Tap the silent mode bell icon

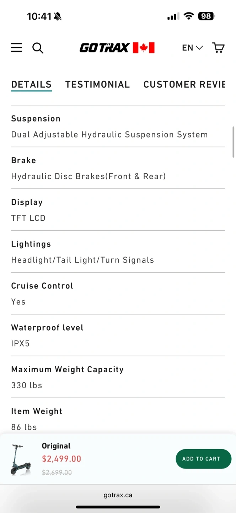click(58, 16)
